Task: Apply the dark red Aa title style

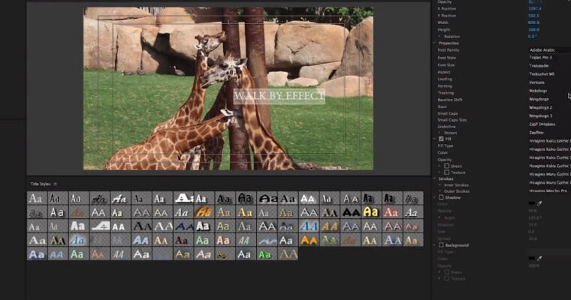Action: coord(183,240)
